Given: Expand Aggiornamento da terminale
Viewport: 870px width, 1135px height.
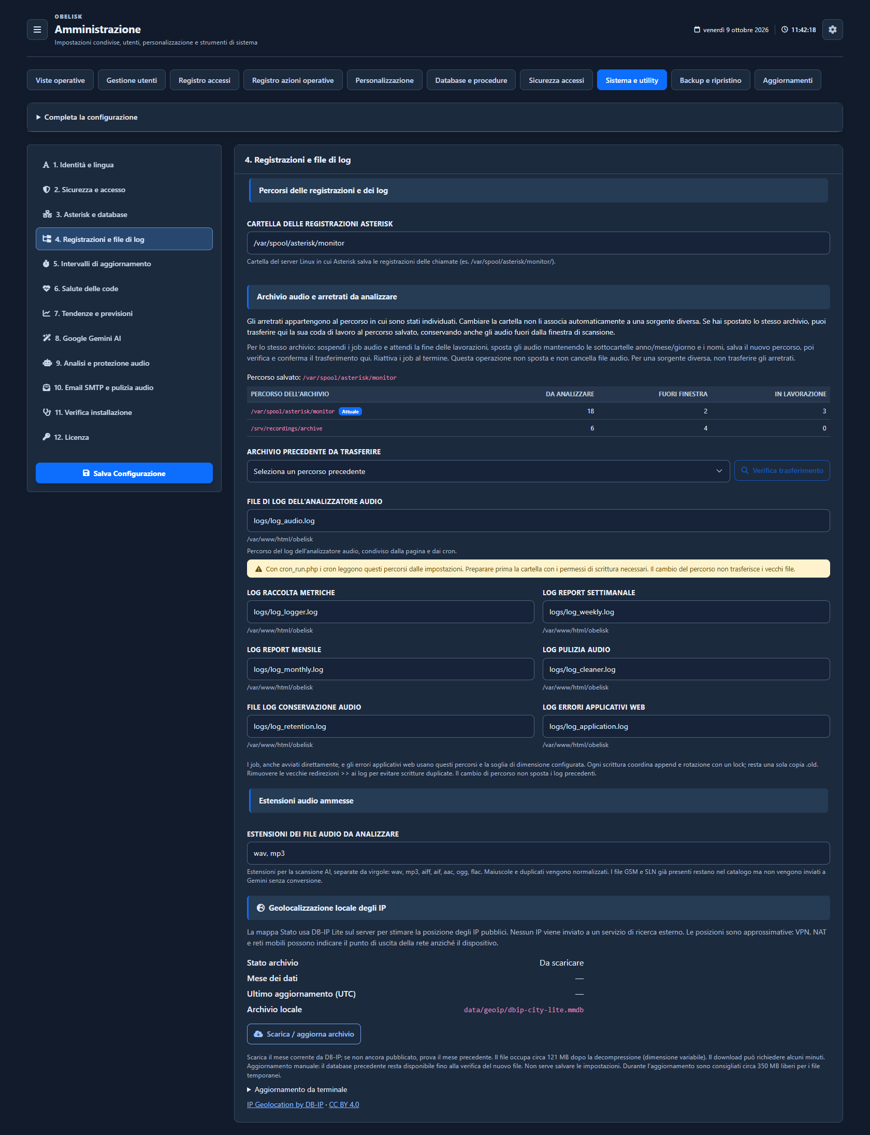Looking at the screenshot, I should tap(297, 1089).
